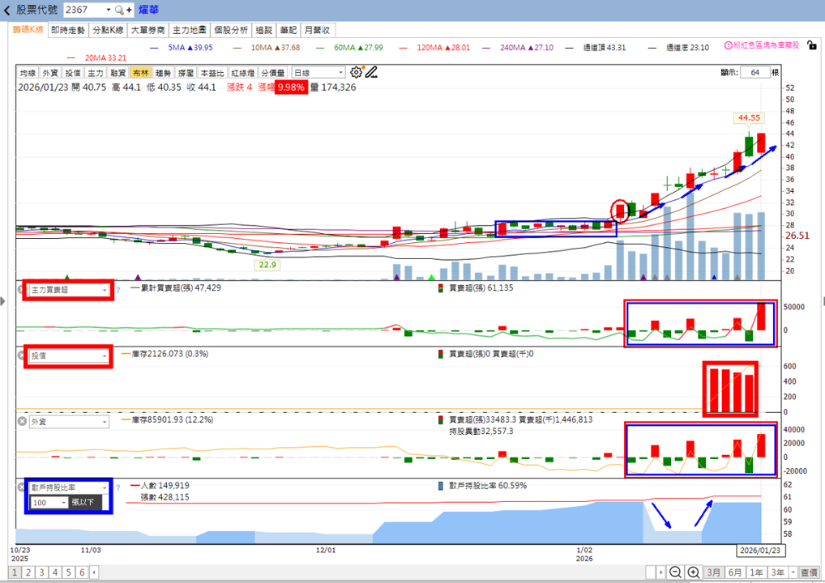Click the back arrow beside 股票代號
Image resolution: width=825 pixels, height=583 pixels.
pos(6,10)
